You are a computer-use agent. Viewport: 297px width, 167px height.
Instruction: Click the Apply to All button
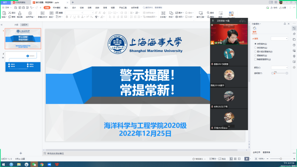tap(256, 152)
